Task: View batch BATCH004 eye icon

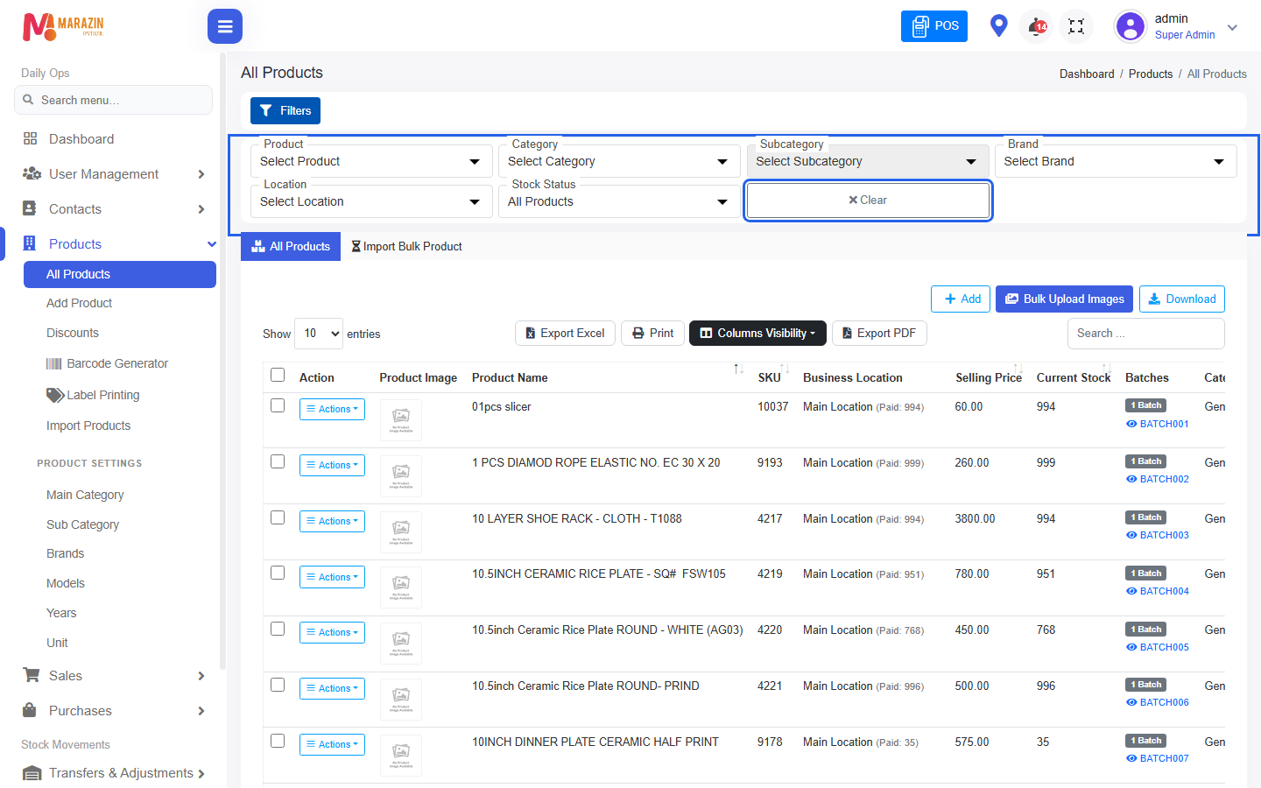Action: 1131,591
